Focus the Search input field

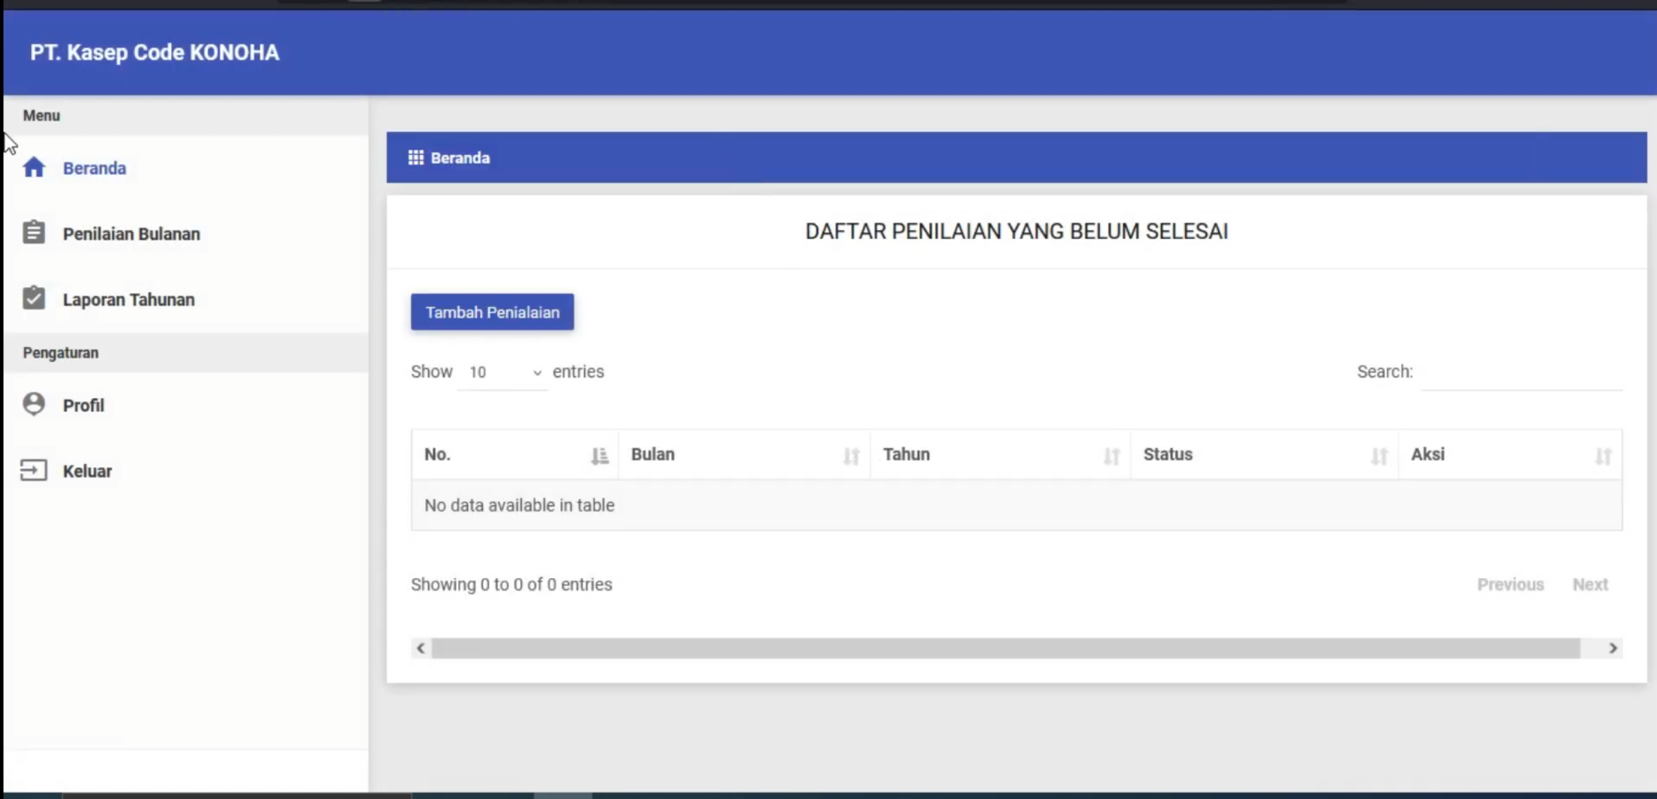tap(1522, 373)
